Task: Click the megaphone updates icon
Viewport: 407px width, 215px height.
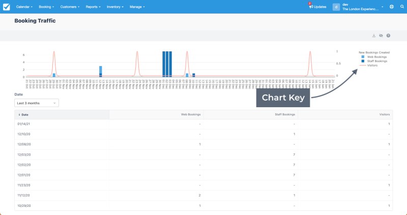Action: [311, 7]
